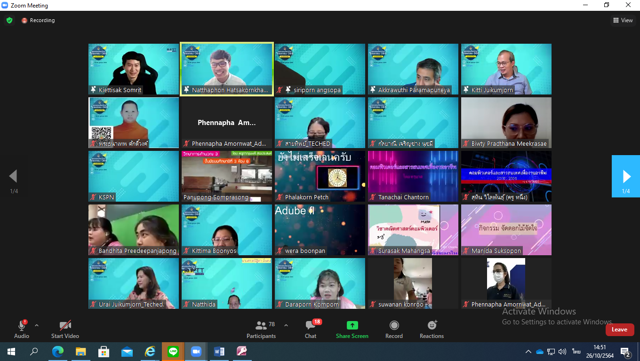
Task: Click the red Recording indicator
Action: point(38,20)
